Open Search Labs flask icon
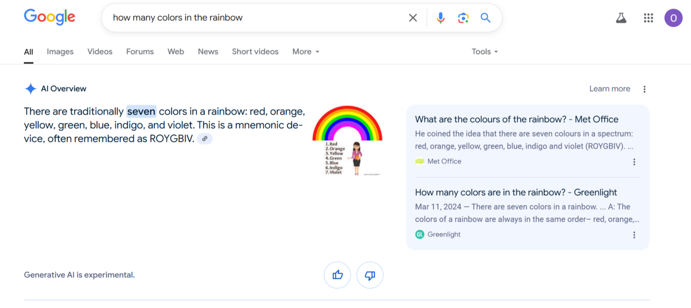The height and width of the screenshot is (308, 691). 621,18
